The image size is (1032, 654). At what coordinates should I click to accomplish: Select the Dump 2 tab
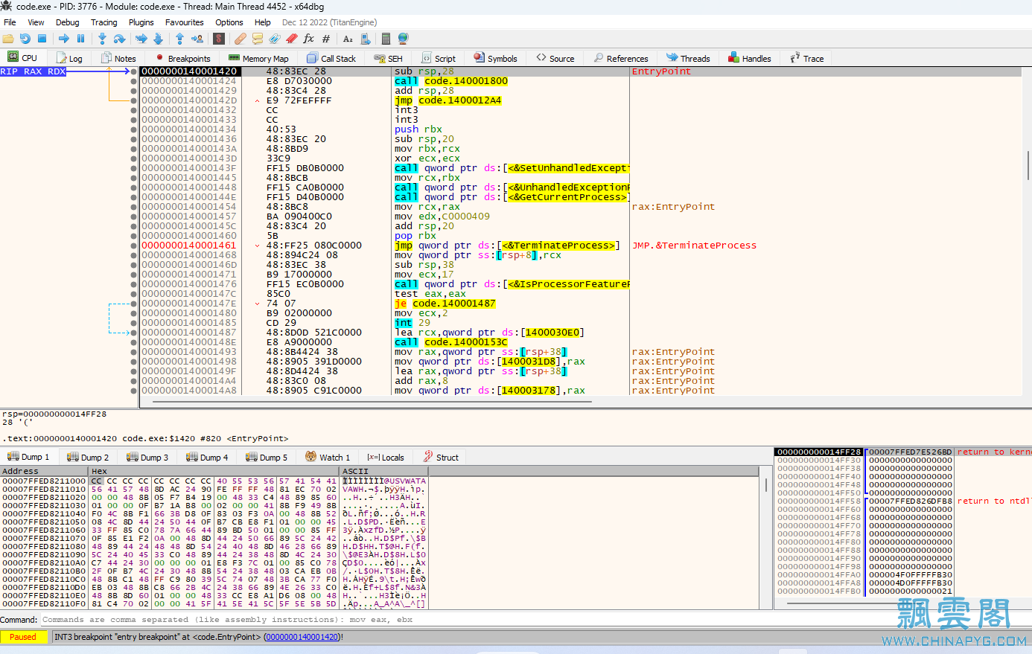point(88,457)
